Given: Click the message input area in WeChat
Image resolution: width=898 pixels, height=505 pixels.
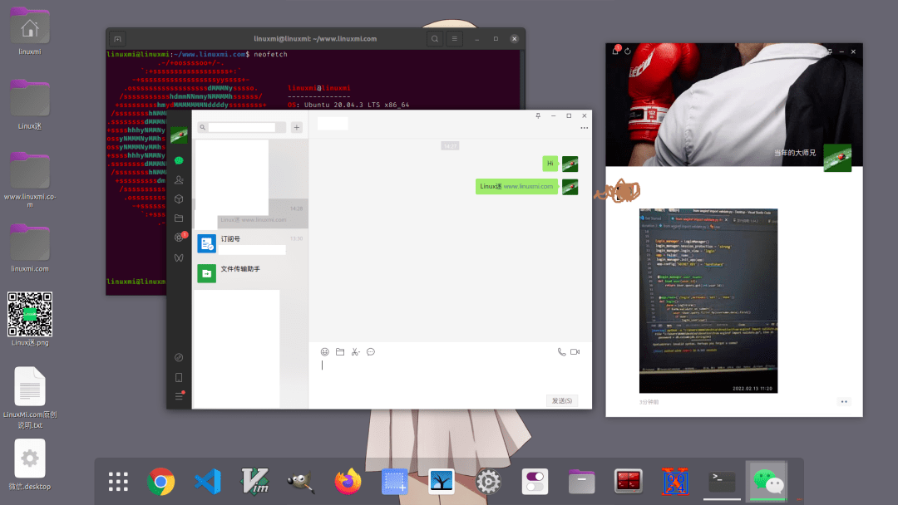Looking at the screenshot, I should (450, 376).
